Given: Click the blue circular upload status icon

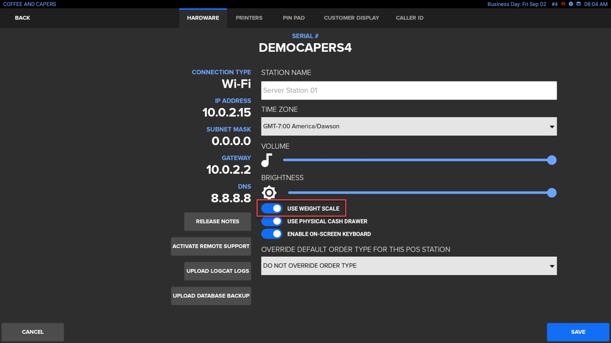Looking at the screenshot, I should pyautogui.click(x=571, y=4).
